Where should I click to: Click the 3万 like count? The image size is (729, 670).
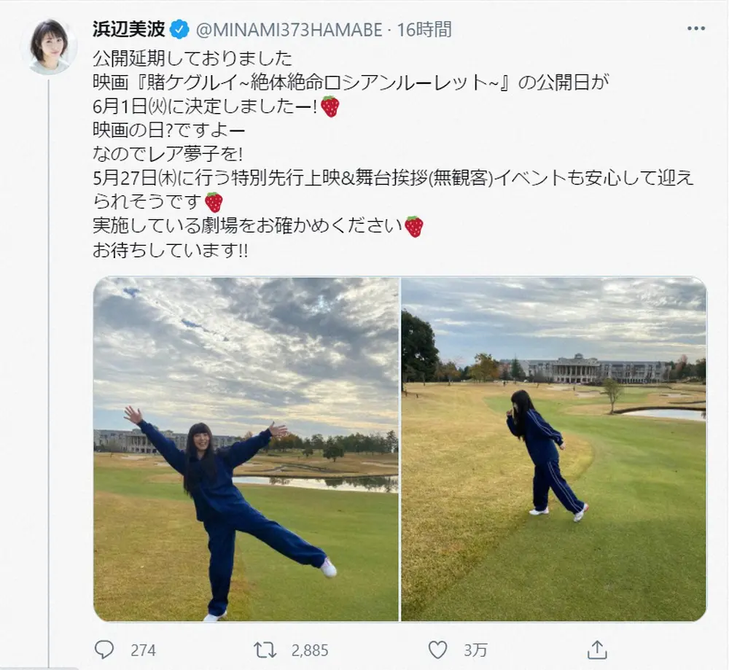coord(475,650)
